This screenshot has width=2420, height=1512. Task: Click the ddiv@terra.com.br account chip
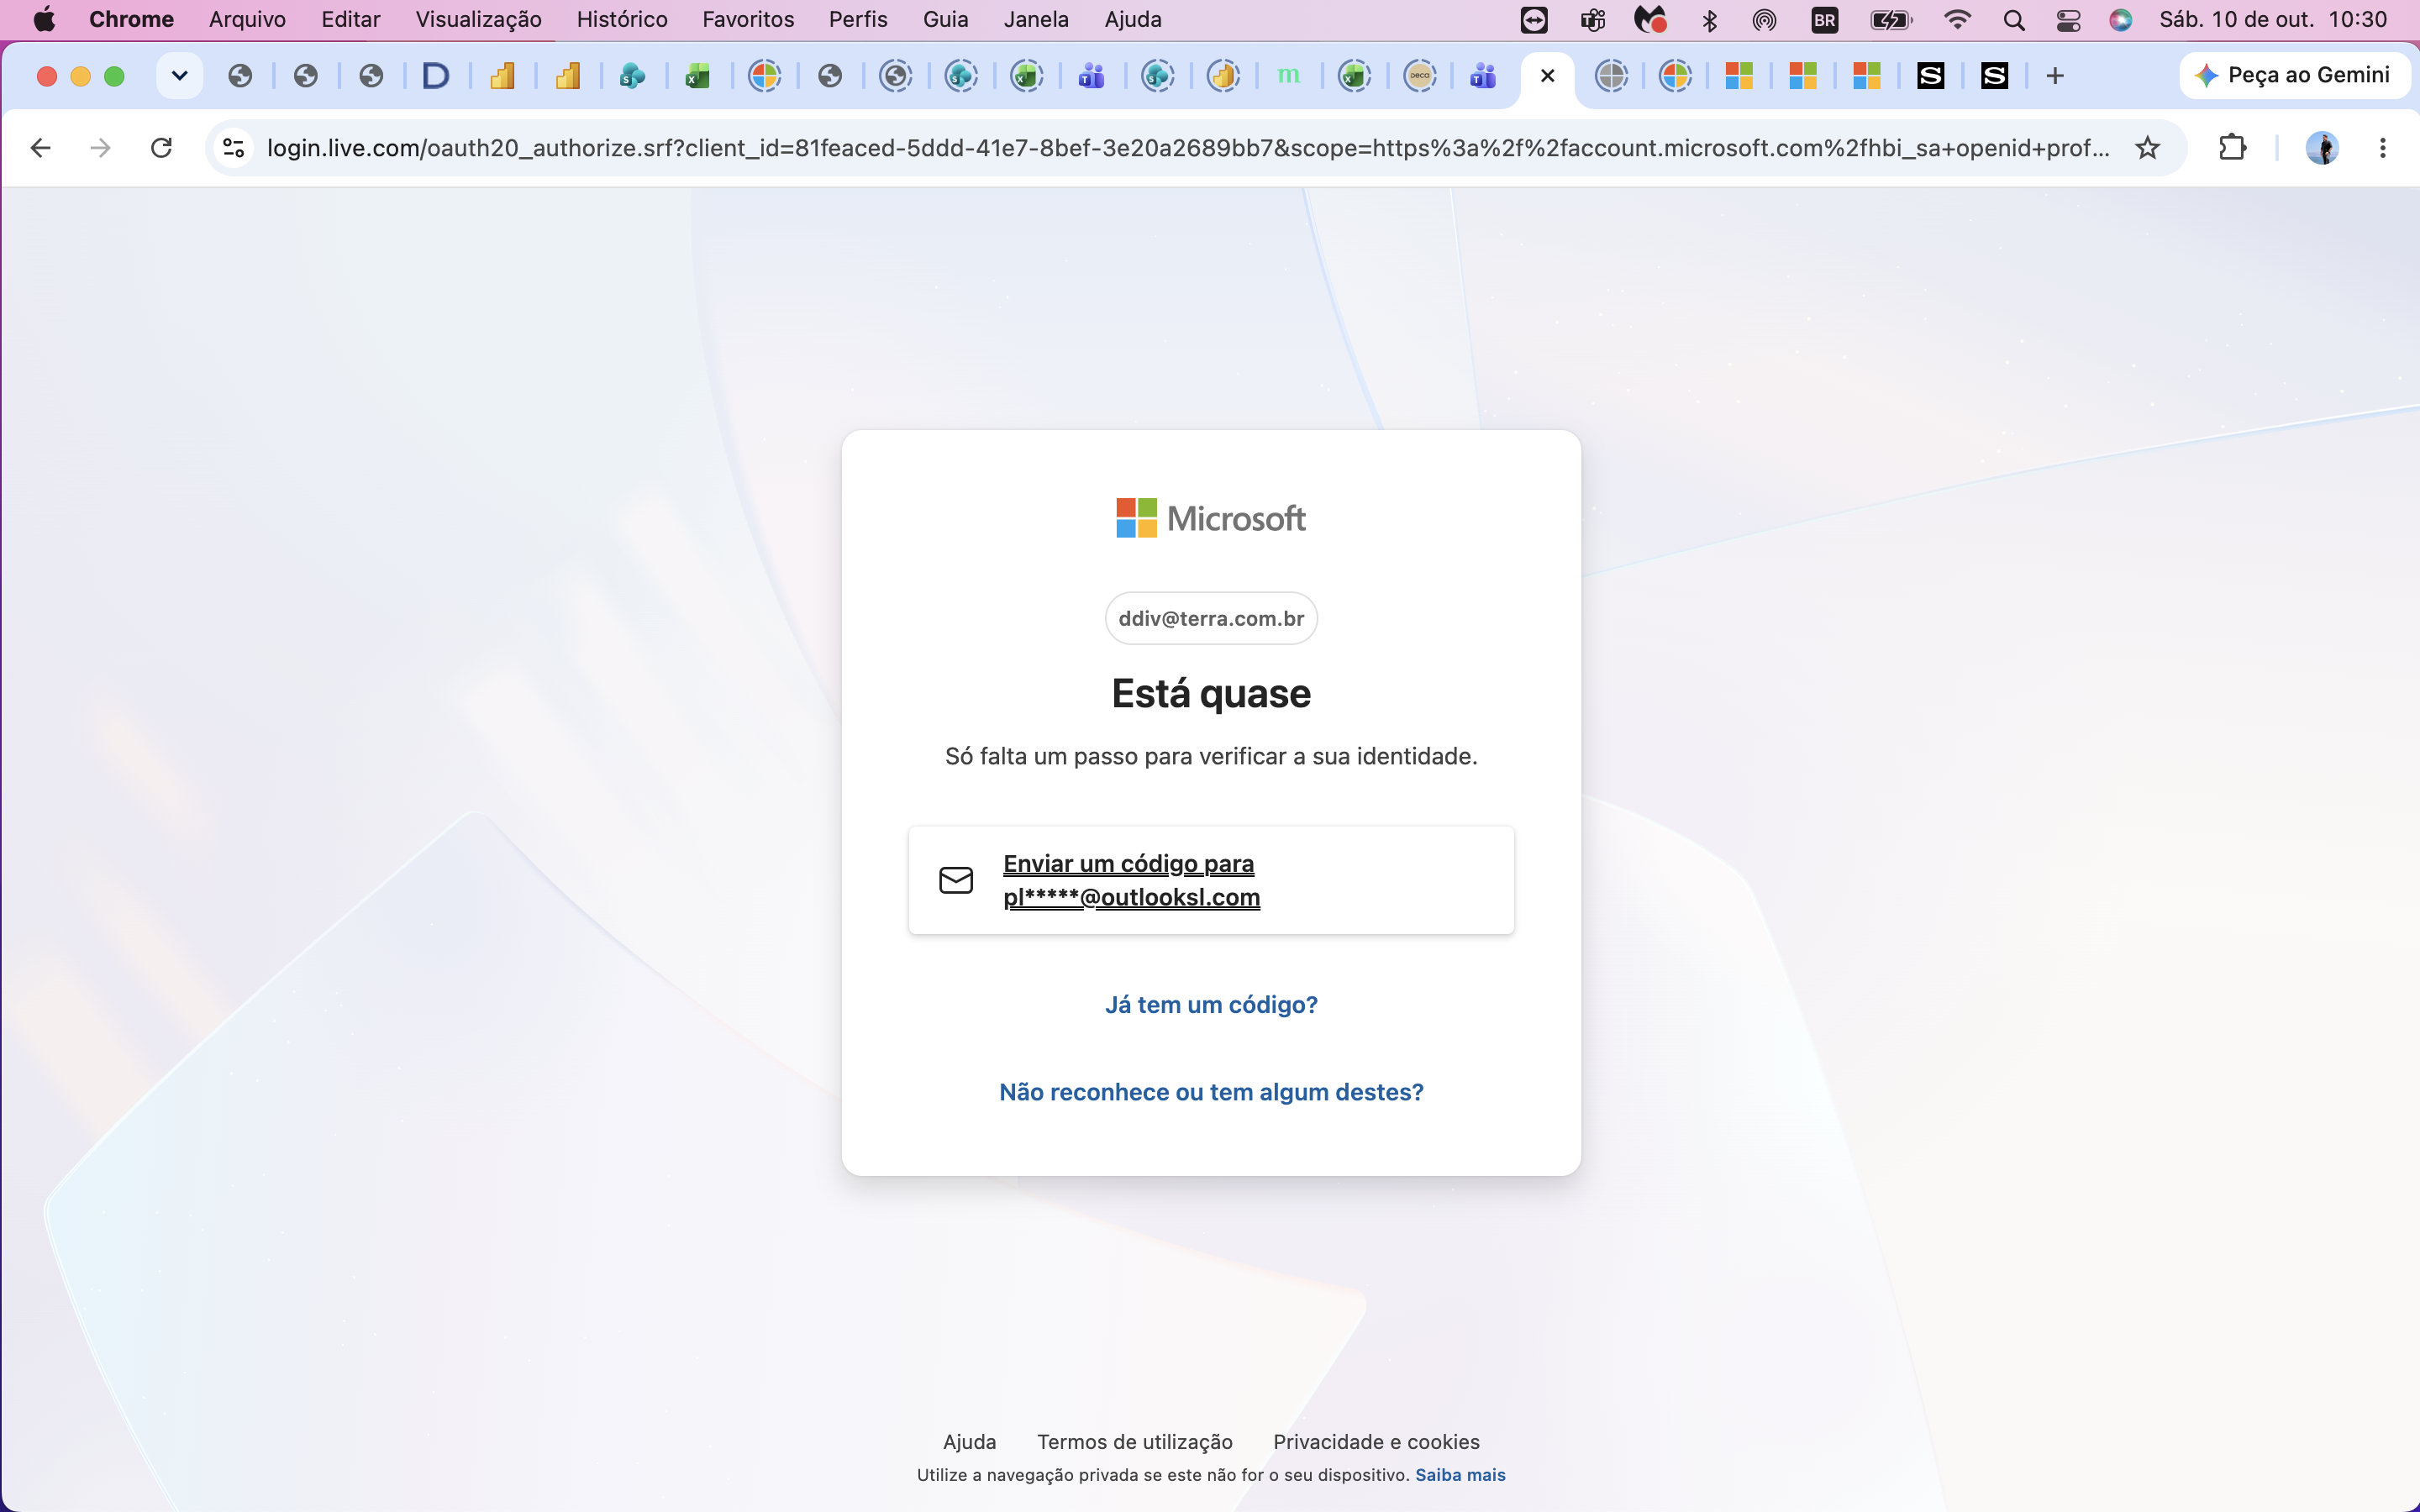click(1211, 618)
